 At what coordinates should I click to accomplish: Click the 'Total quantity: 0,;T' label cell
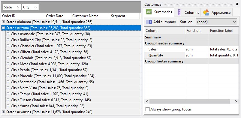click(224, 55)
